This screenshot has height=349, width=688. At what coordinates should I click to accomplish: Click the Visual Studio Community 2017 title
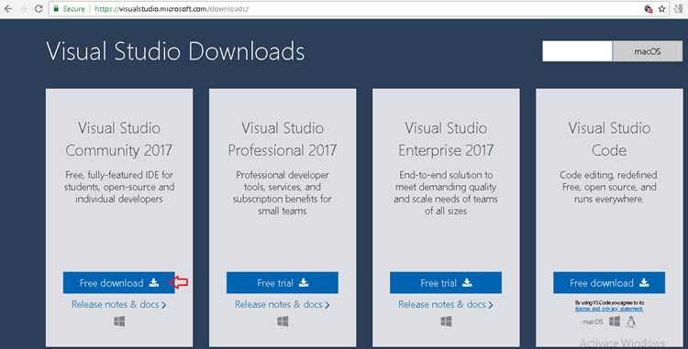tap(119, 139)
